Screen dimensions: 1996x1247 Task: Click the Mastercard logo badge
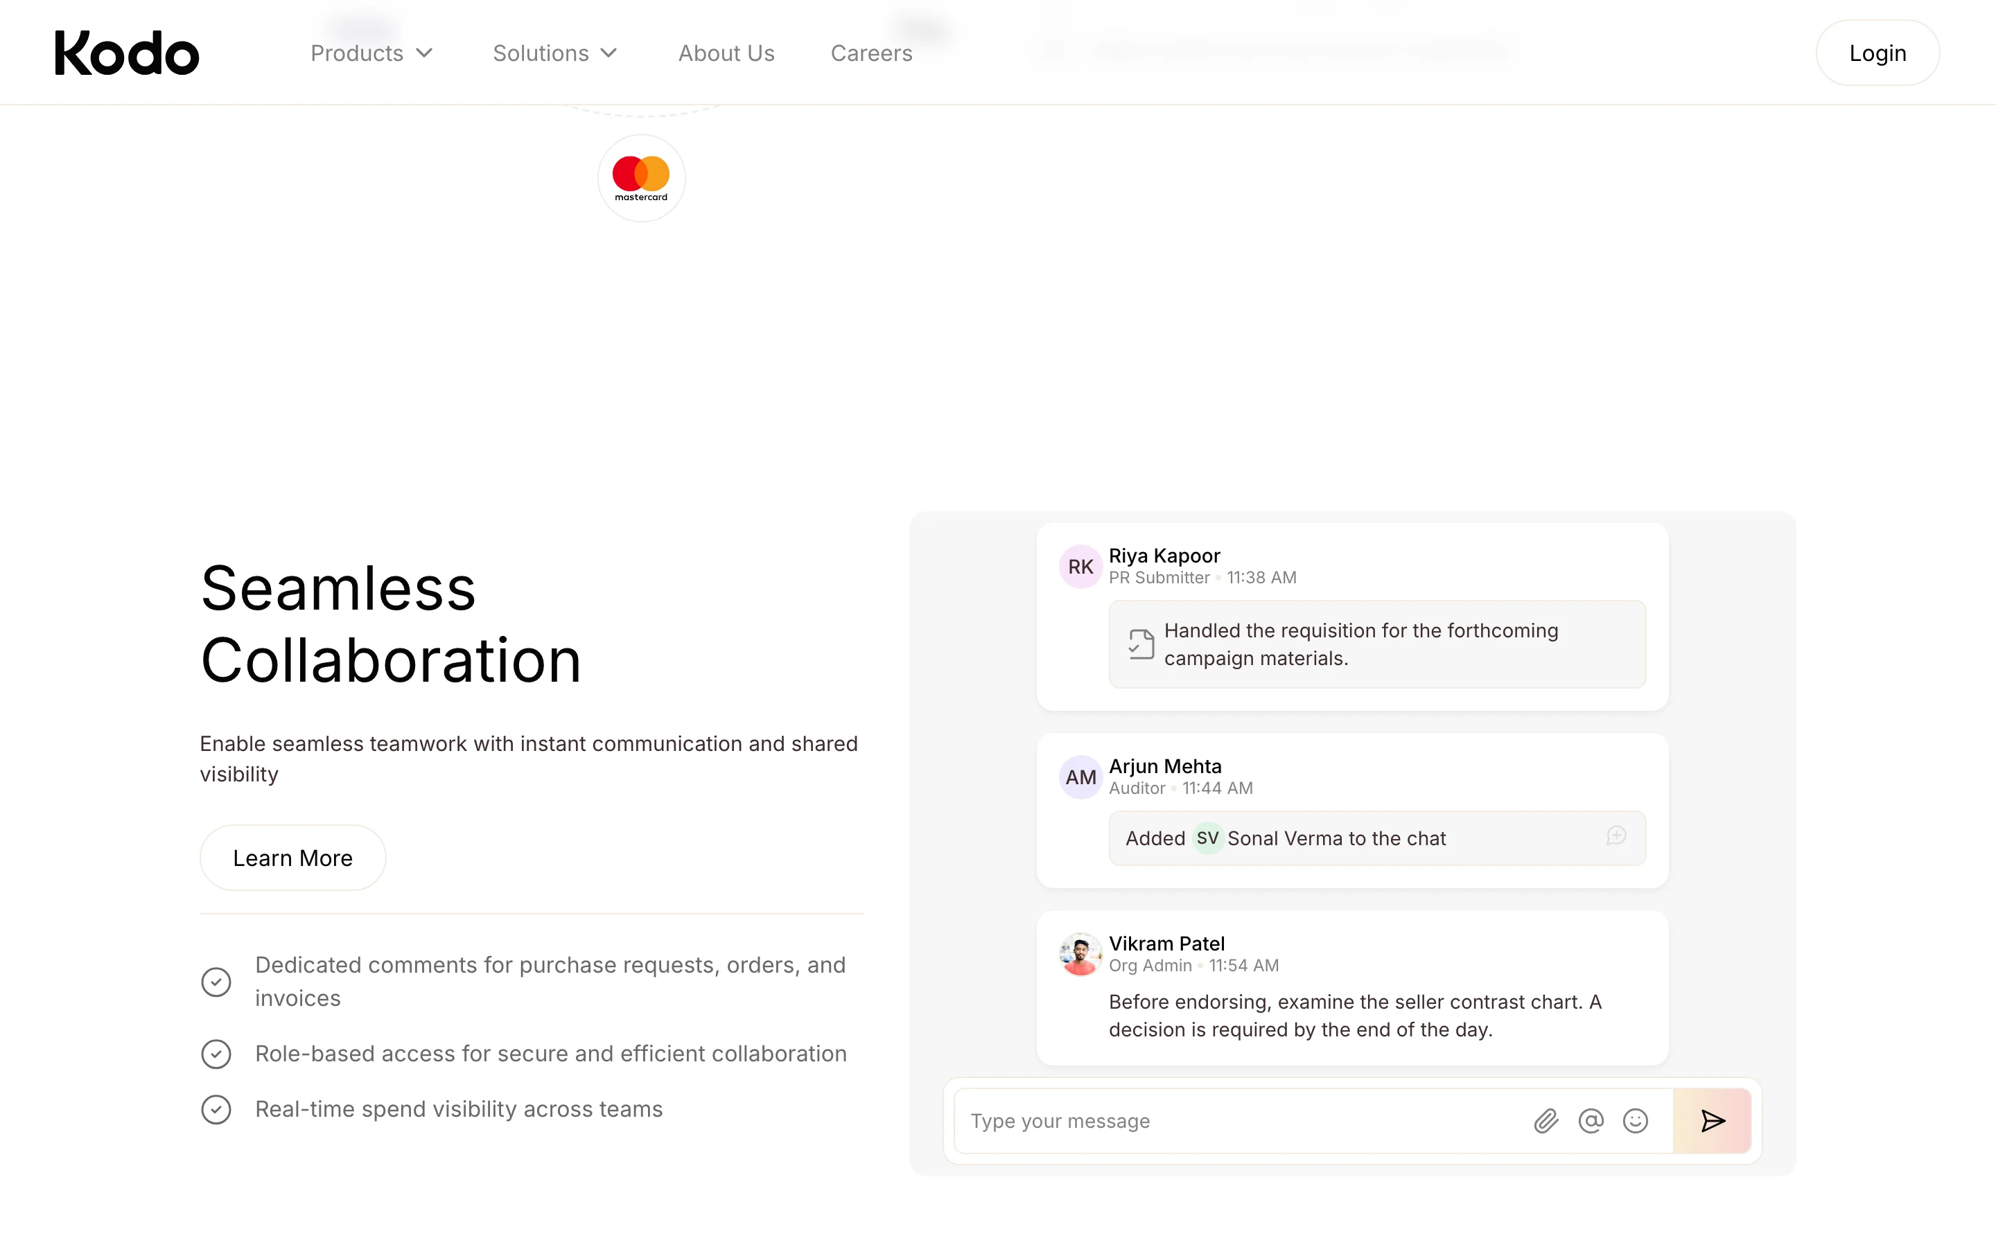[x=641, y=178]
